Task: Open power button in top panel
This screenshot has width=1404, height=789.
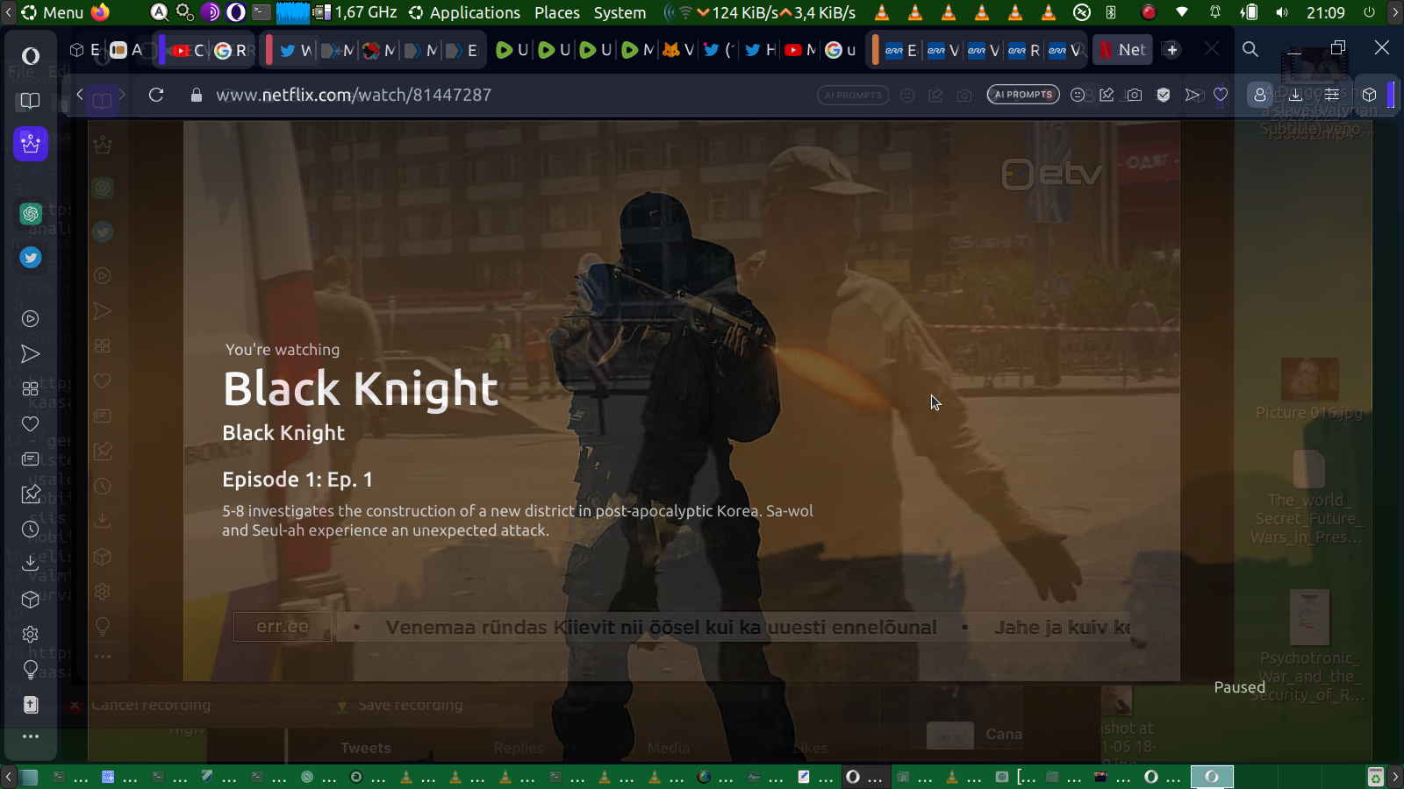Action: [x=1369, y=12]
